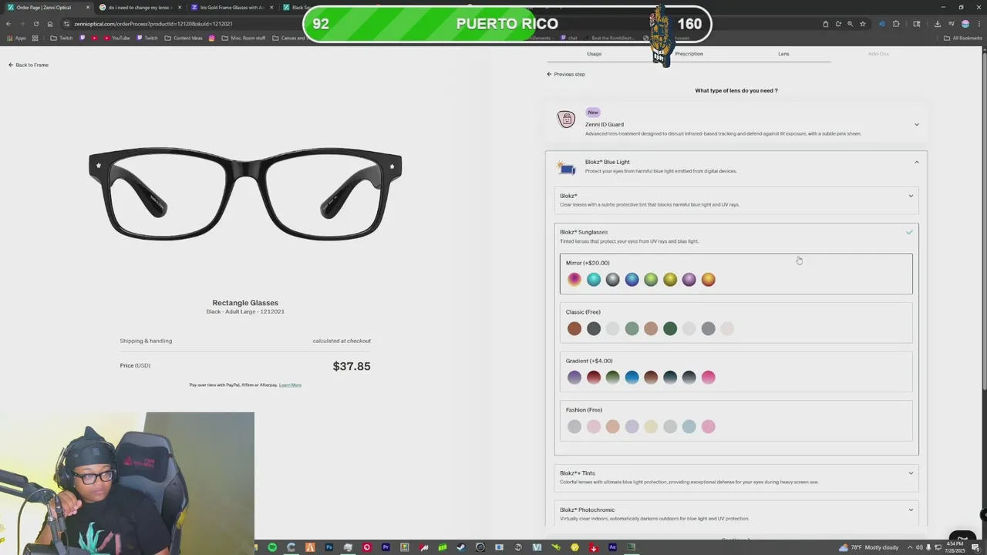987x555 pixels.
Task: Switch to the Iris Gold Frame Glasses tab
Action: coord(231,8)
